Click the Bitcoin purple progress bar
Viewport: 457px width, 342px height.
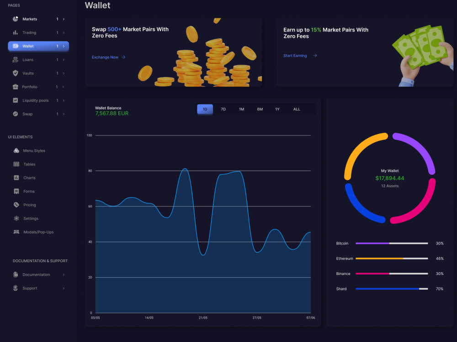(372, 244)
